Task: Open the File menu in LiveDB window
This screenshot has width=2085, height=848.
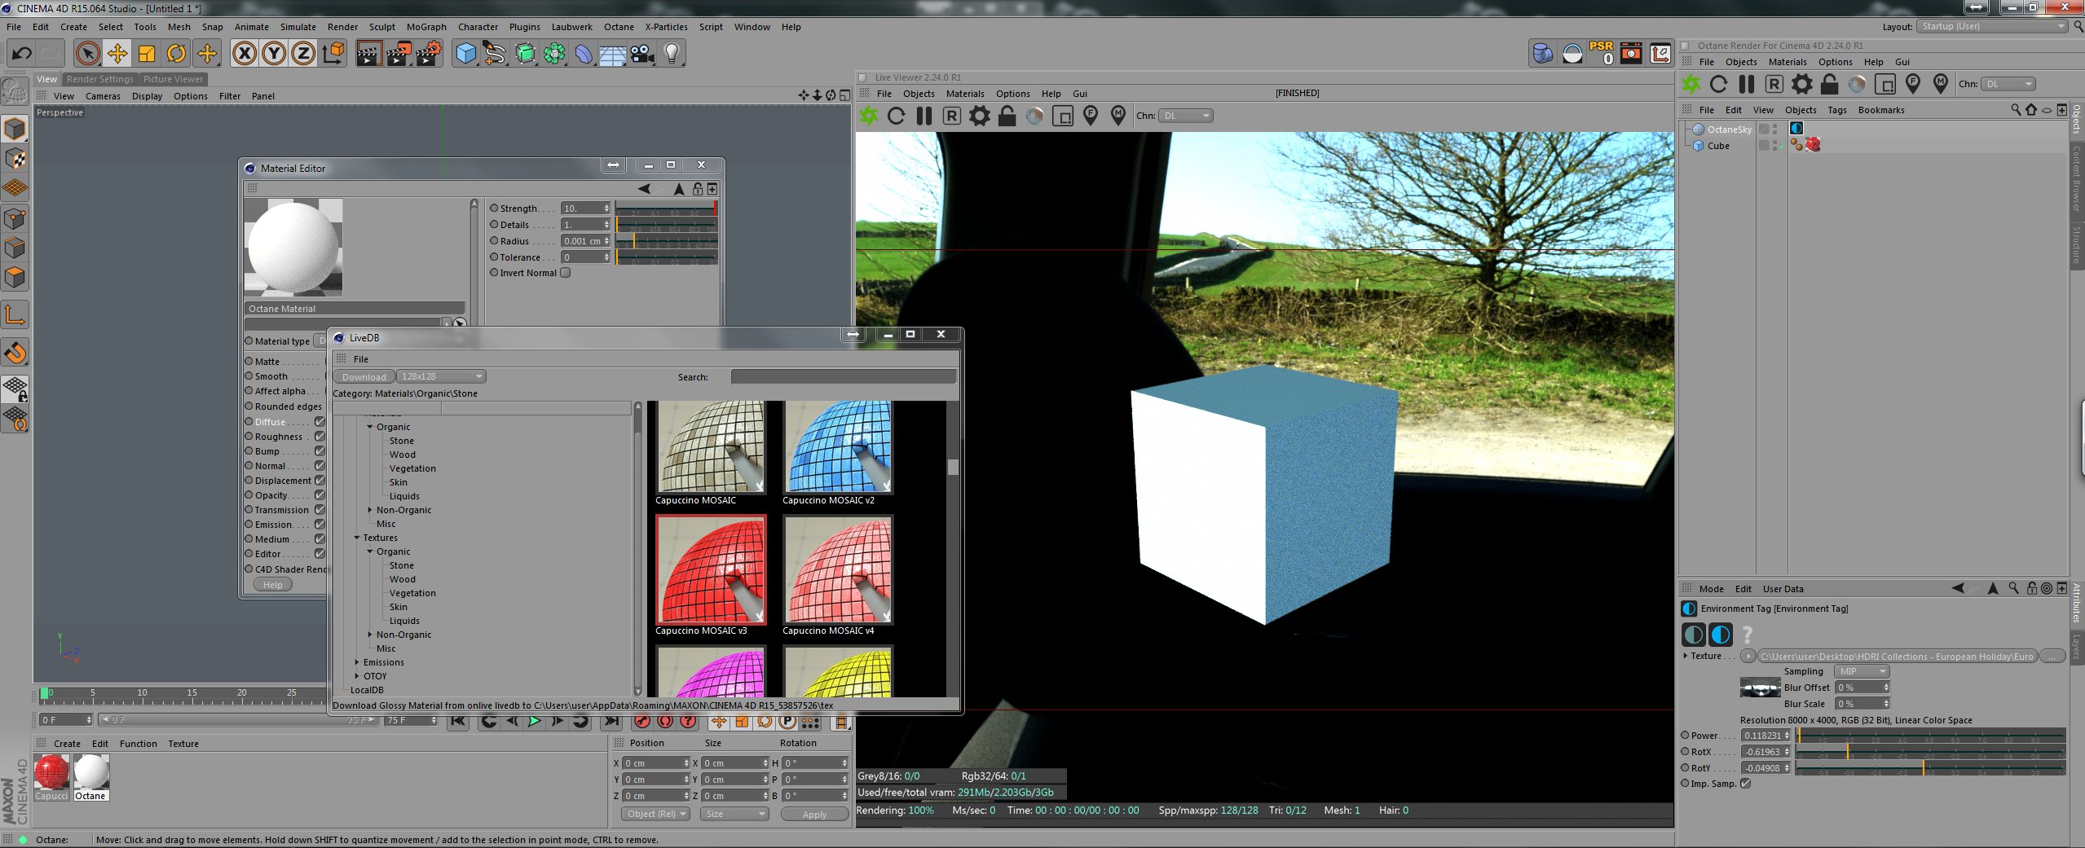Action: coord(360,359)
